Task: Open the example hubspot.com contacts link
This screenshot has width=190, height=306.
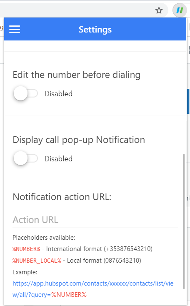Action: (93, 289)
